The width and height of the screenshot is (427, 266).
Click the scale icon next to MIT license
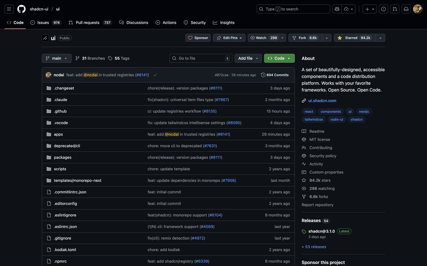click(x=304, y=139)
